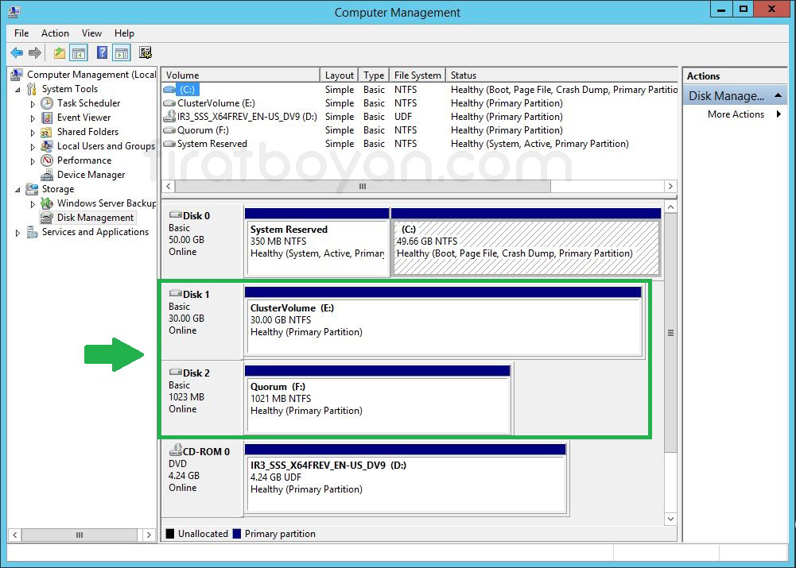Collapse the Storage tree node
796x568 pixels.
17,190
